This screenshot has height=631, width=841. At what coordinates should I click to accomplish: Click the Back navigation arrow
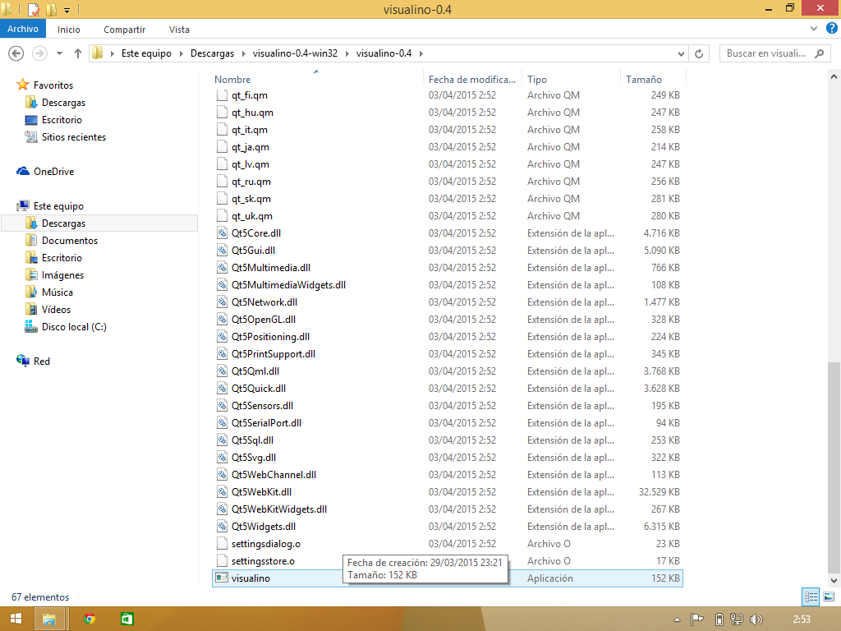[16, 53]
